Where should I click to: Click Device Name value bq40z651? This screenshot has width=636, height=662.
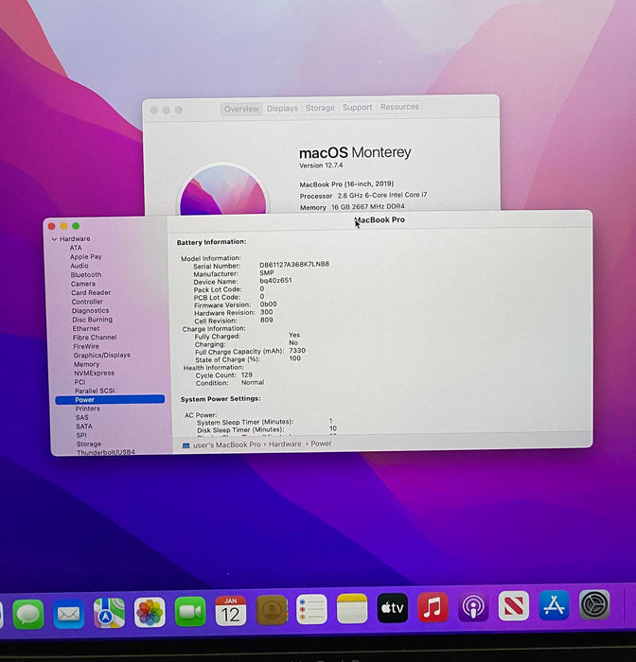pyautogui.click(x=275, y=280)
